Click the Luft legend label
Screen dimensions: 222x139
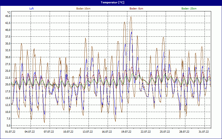pyautogui.click(x=32, y=9)
